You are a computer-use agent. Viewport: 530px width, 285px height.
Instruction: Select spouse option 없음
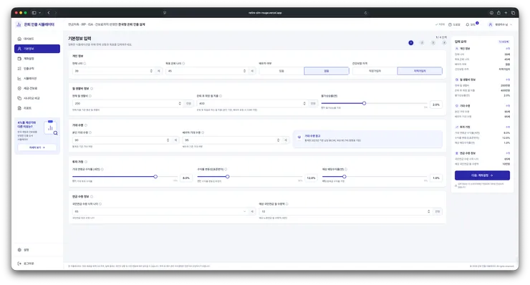pyautogui.click(x=327, y=71)
